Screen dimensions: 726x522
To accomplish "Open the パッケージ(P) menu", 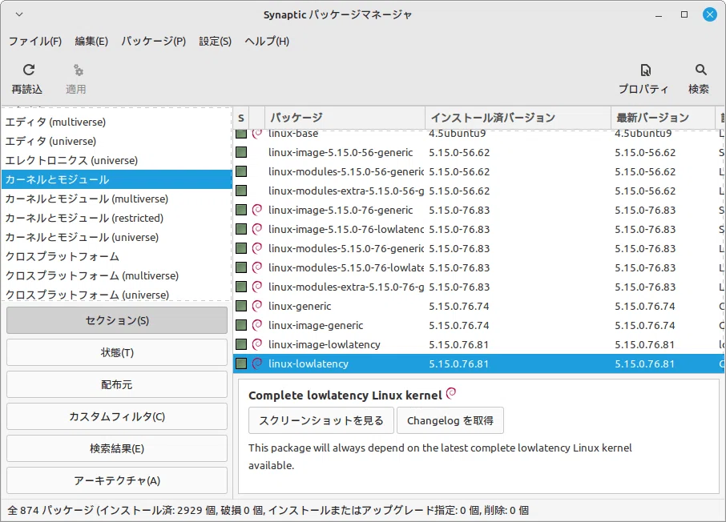I will pos(153,41).
